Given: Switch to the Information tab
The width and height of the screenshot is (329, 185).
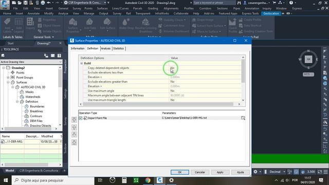Looking at the screenshot, I should pos(78,48).
